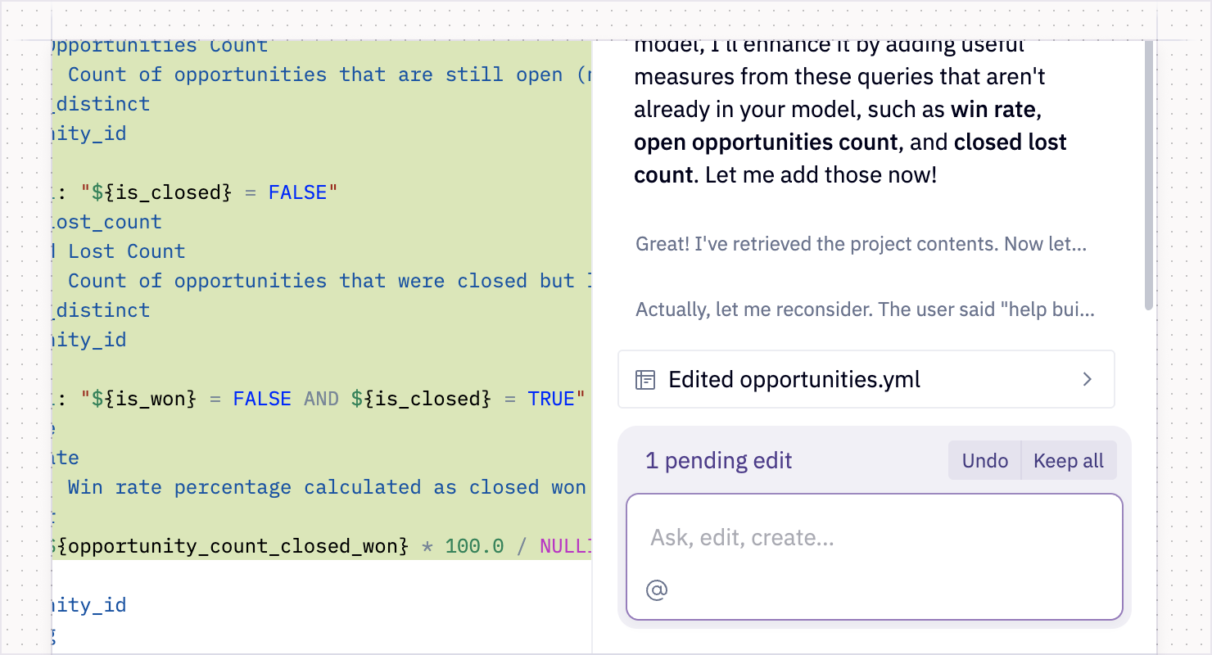This screenshot has height=655, width=1212.
Task: Expand the Edited opportunities.yml chevron arrow
Action: click(x=1088, y=379)
